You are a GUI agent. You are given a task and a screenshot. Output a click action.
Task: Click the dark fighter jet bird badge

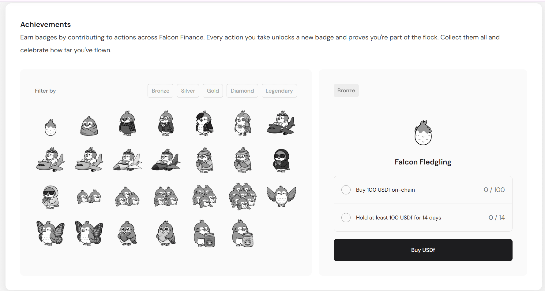point(166,160)
